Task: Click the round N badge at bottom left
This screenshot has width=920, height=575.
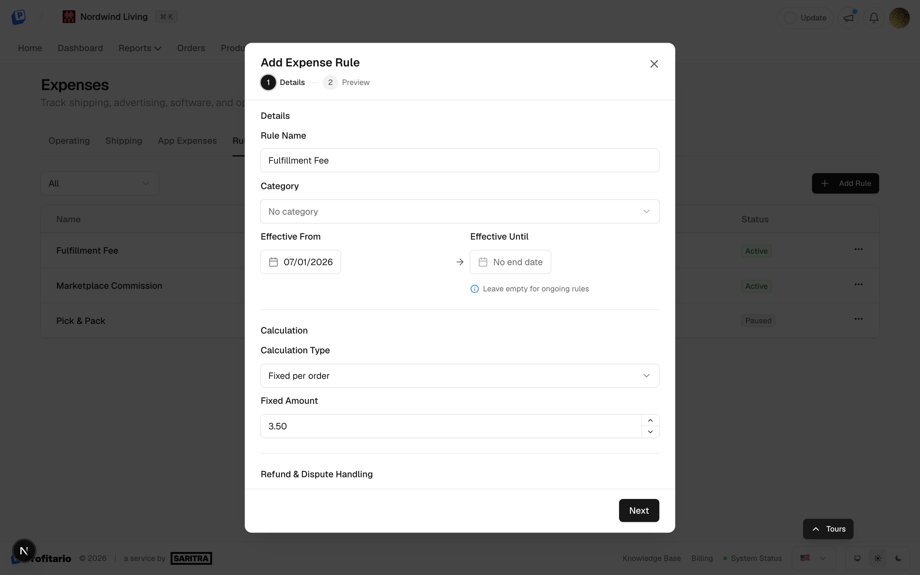Action: point(24,551)
